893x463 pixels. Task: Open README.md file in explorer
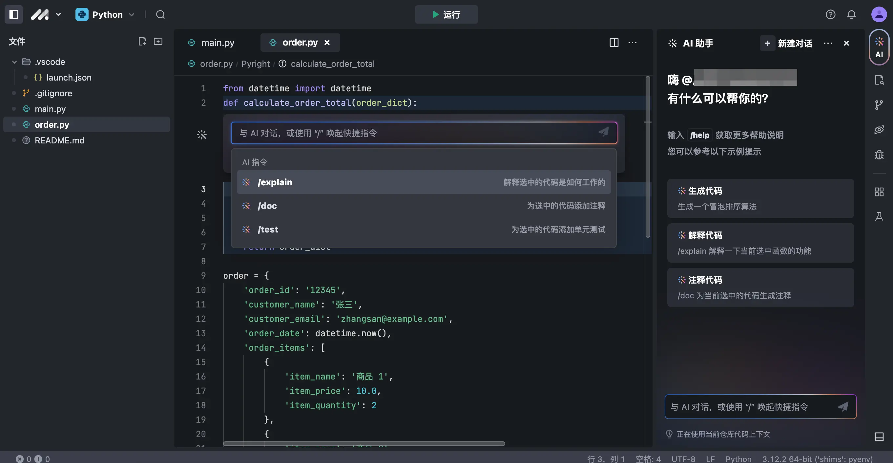(x=59, y=140)
